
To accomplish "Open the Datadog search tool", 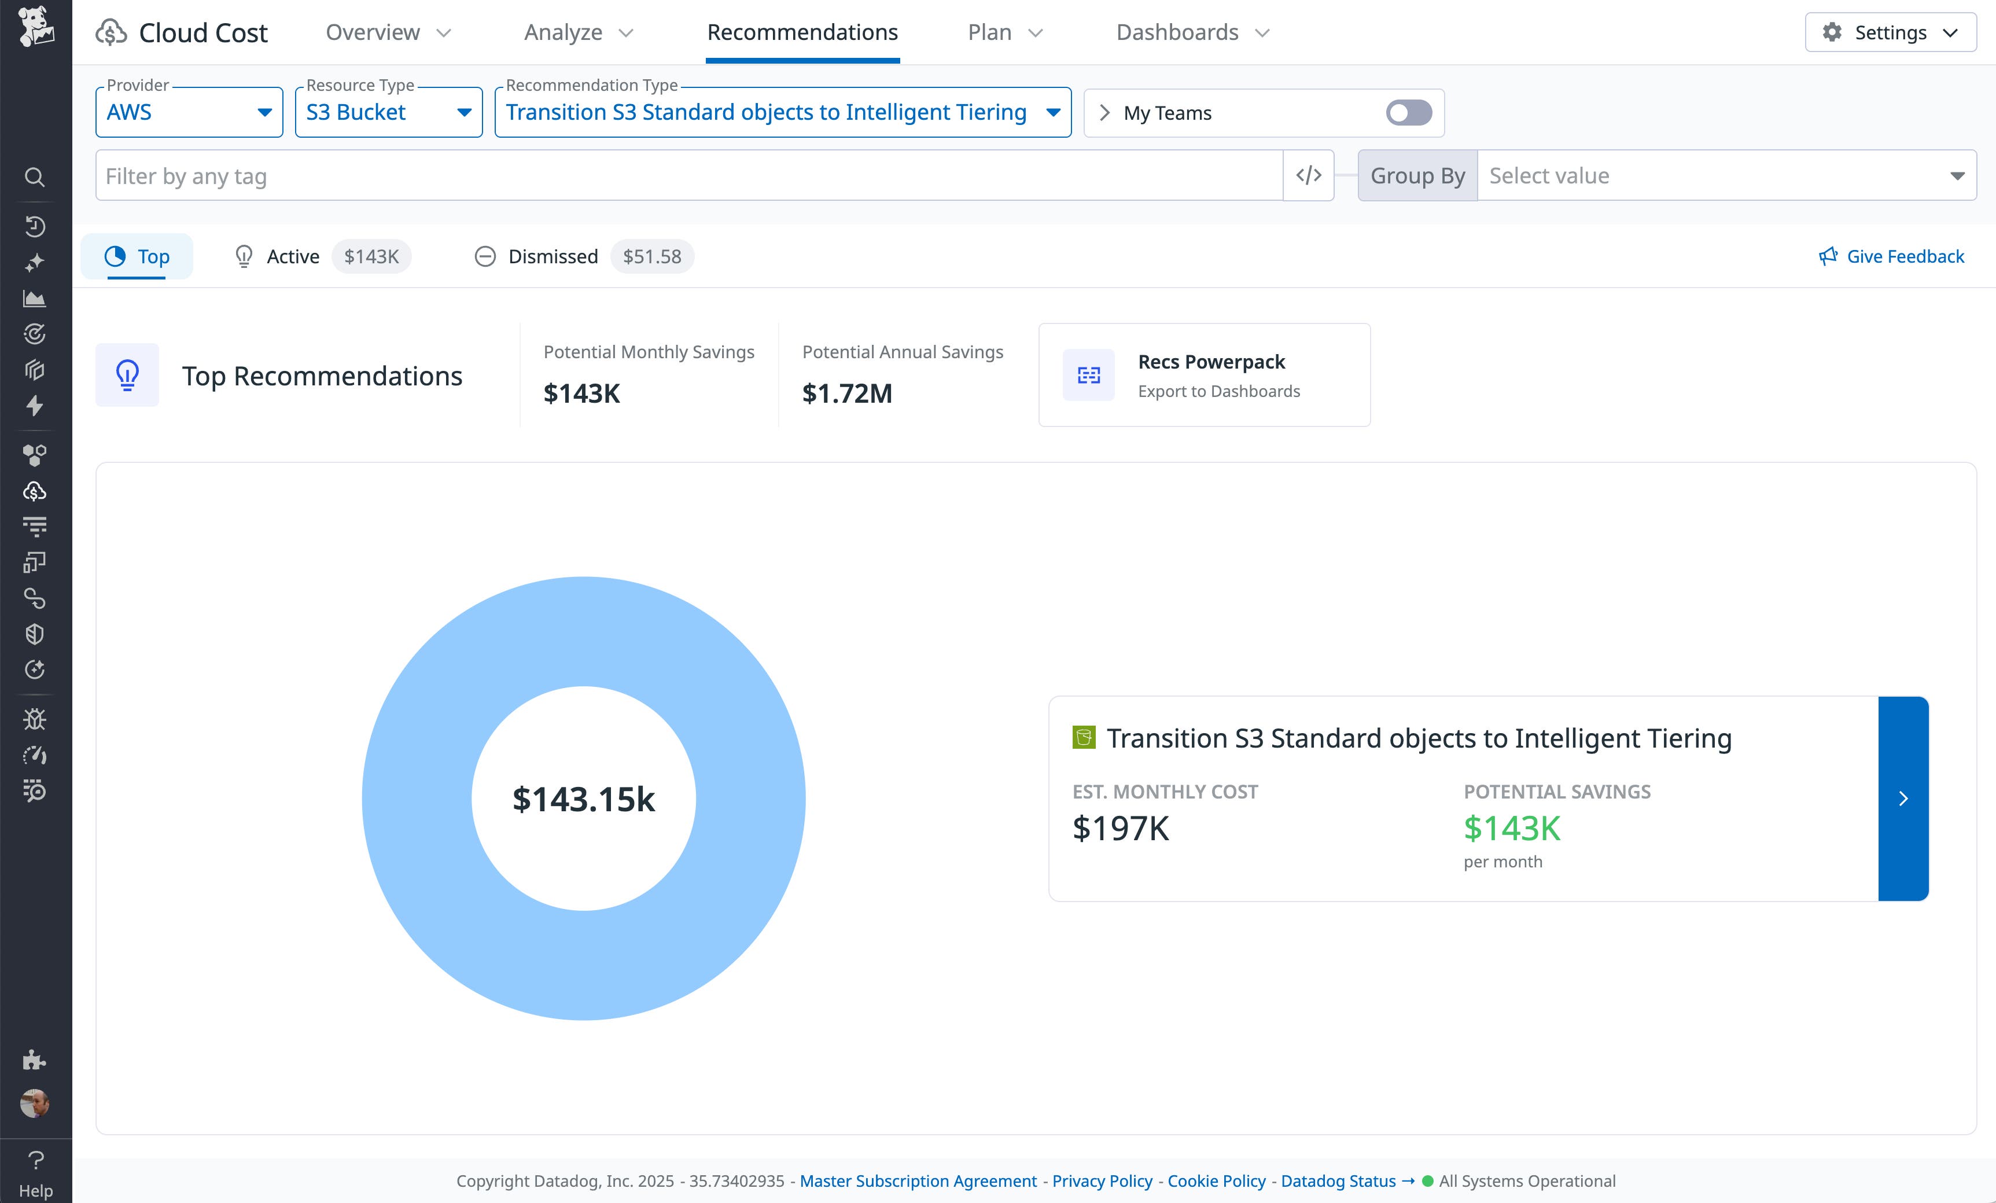I will tap(34, 176).
